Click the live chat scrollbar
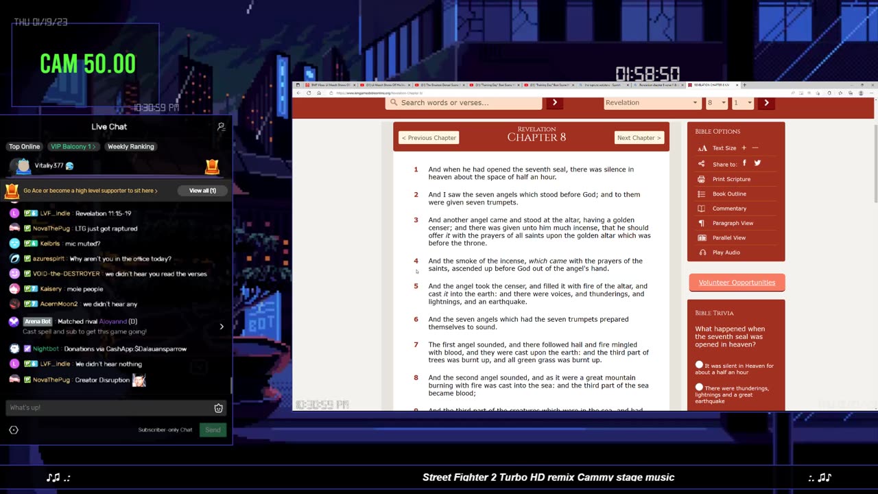 [230, 384]
